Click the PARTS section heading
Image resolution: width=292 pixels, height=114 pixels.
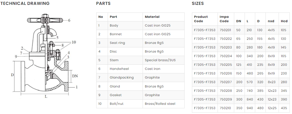pyautogui.click(x=103, y=4)
